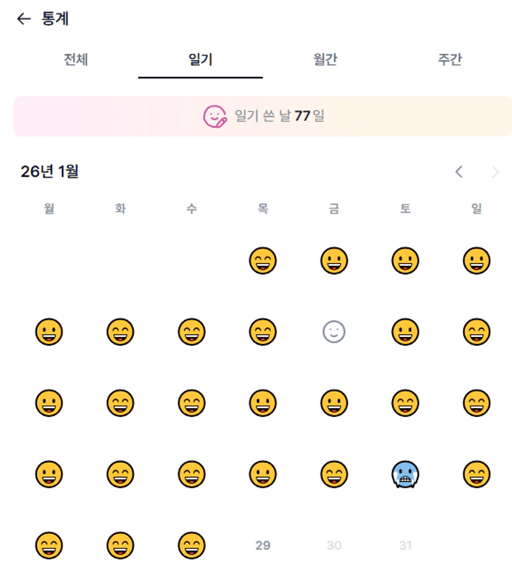
Task: Go to next month with right chevron
Action: pos(495,172)
